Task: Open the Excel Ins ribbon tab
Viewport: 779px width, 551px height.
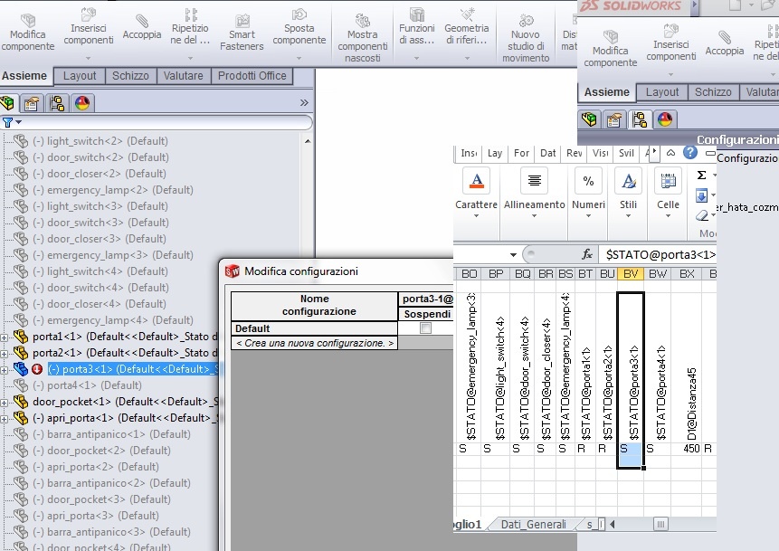Action: pyautogui.click(x=469, y=153)
